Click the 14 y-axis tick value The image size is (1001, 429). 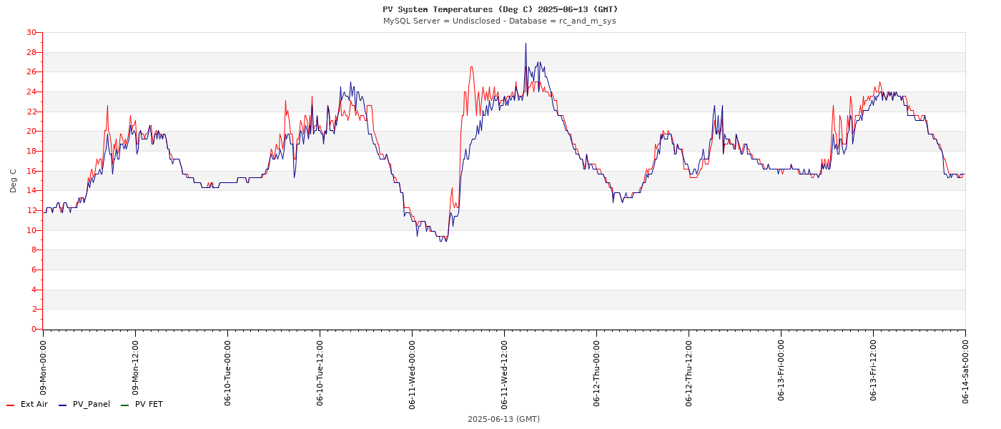(x=31, y=190)
